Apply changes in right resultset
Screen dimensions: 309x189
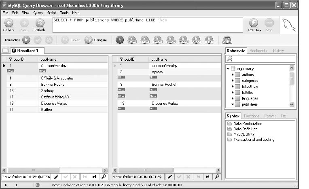179,177
